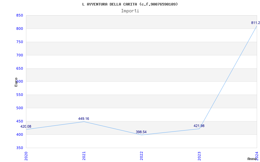Click the 2022 x-axis label

pyautogui.click(x=141, y=156)
